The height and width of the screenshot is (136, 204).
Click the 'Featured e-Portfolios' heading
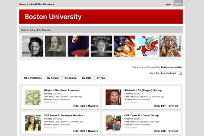pos(36,30)
